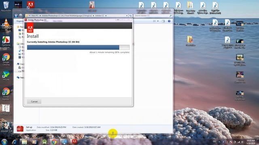Click the installation progress bar
Image resolution: width=259 pixels, height=145 pixels.
click(x=78, y=48)
